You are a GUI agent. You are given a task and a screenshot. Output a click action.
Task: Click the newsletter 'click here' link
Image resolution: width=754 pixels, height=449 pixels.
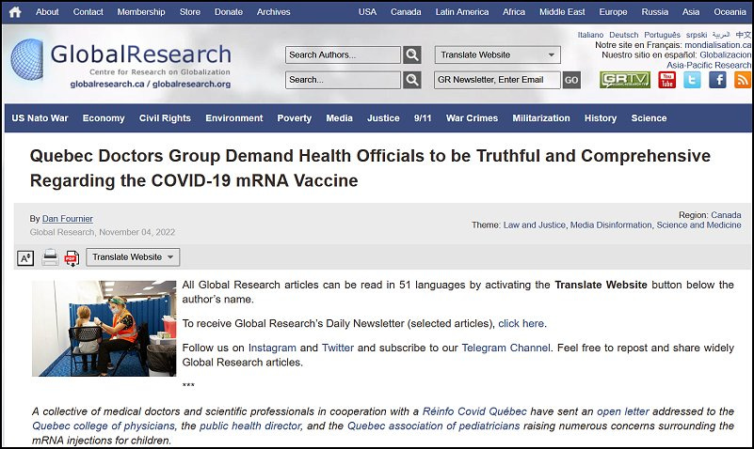(x=521, y=324)
